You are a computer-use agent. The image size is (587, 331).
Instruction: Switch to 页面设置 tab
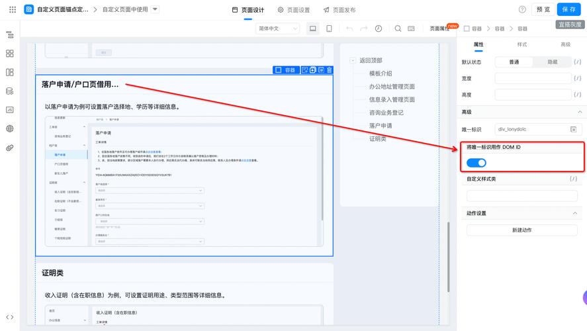(294, 10)
